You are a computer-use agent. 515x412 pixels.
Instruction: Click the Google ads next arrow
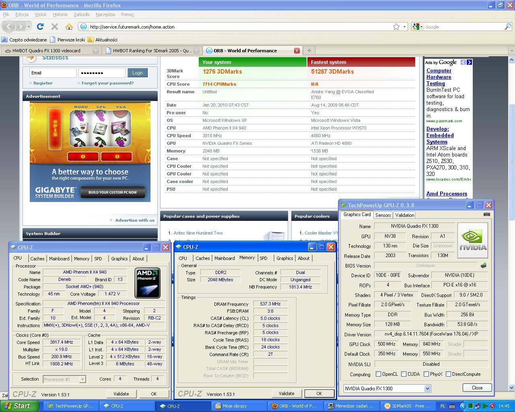pos(469,62)
